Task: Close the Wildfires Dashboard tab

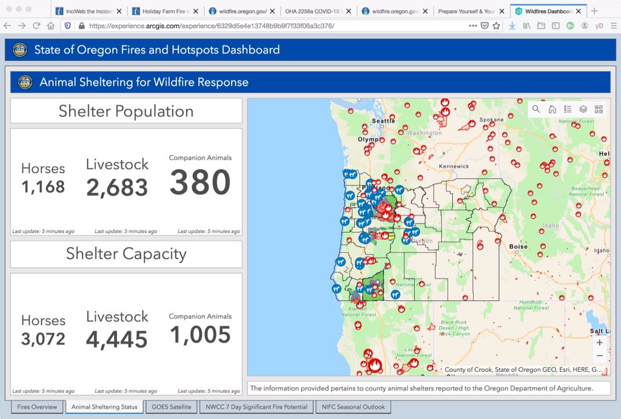Action: pyautogui.click(x=579, y=11)
